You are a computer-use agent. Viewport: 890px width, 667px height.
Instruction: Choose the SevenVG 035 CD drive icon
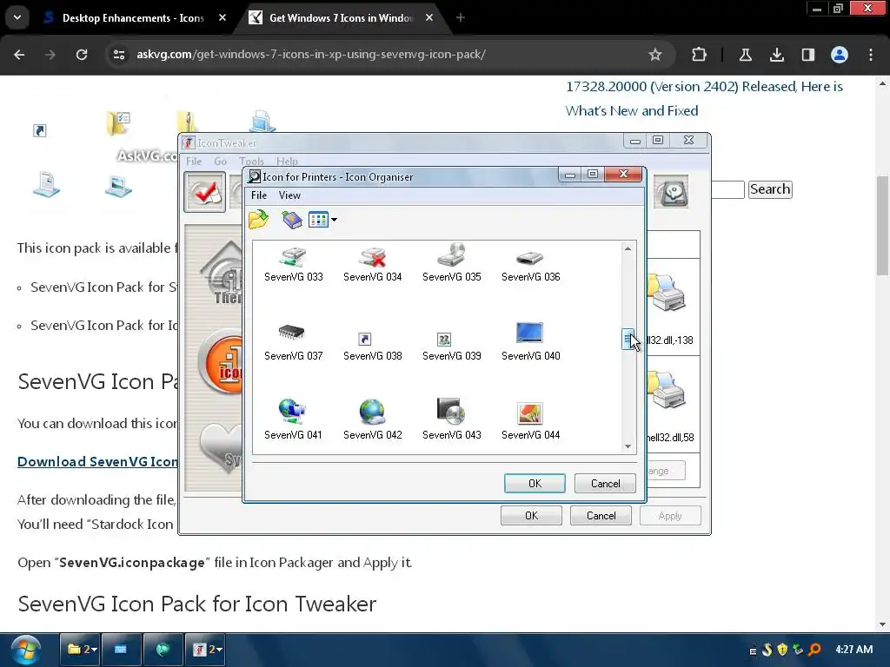[x=451, y=264]
